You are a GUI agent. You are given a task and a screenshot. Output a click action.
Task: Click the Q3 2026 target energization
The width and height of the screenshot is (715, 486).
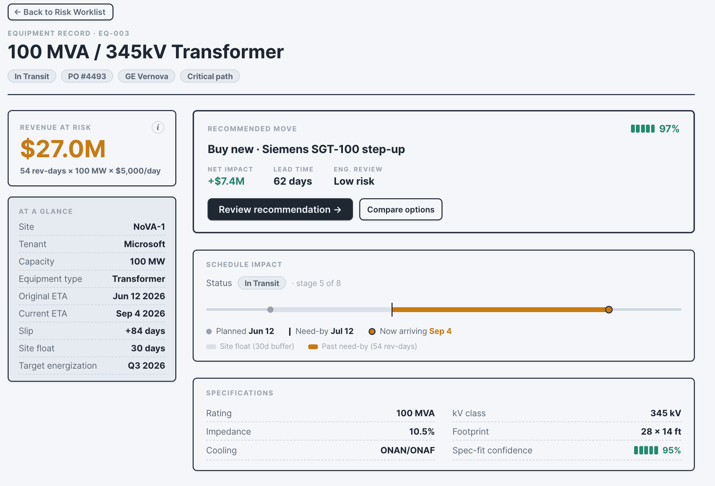(146, 366)
